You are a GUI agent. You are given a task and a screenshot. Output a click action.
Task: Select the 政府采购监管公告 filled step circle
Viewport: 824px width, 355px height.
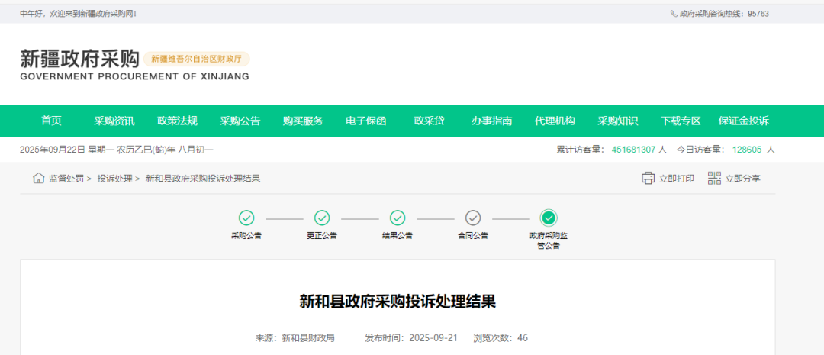(x=549, y=218)
